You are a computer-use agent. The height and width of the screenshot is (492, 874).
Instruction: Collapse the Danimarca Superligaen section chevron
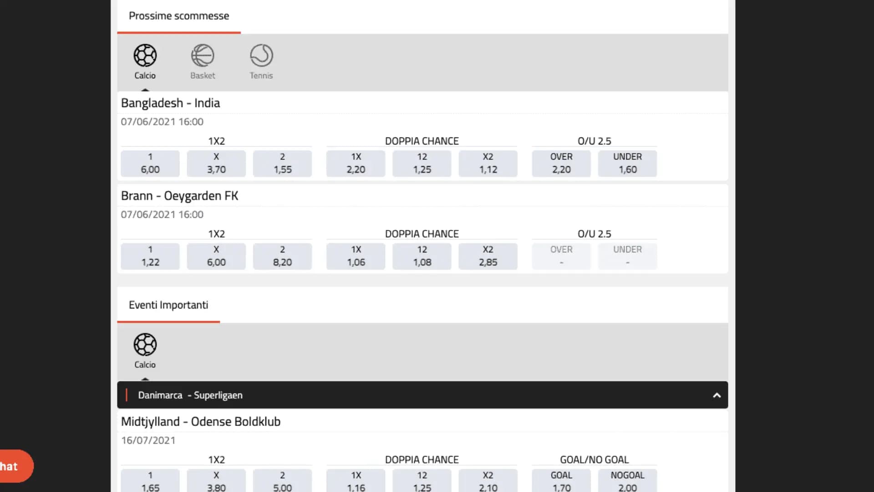click(716, 395)
